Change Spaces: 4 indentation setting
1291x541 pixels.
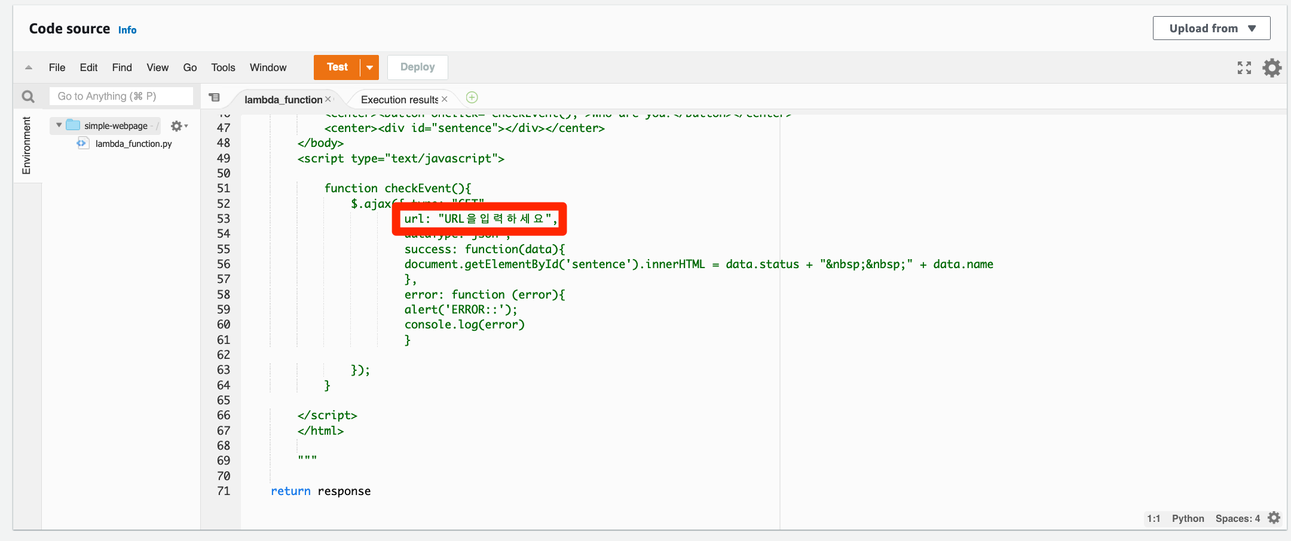coord(1237,518)
